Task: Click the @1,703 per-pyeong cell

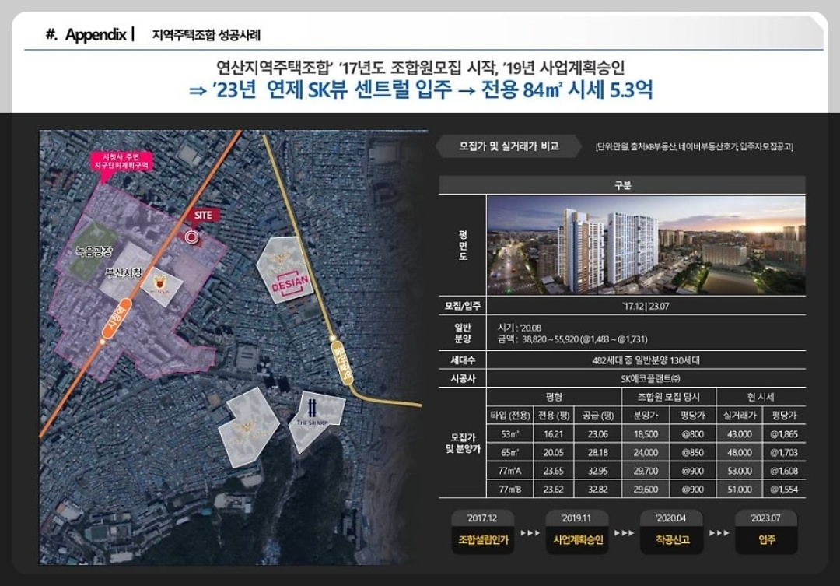Action: pyautogui.click(x=784, y=452)
